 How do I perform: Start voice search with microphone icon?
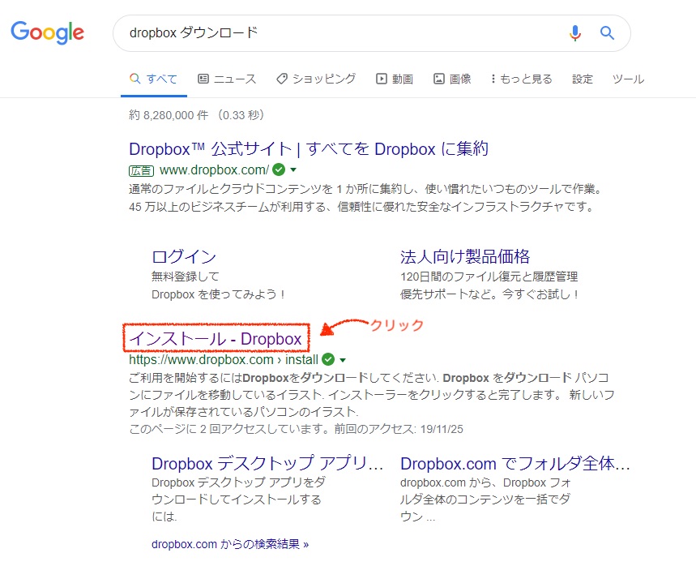click(x=574, y=33)
